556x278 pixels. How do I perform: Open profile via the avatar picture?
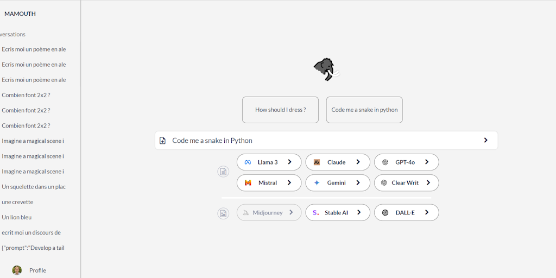(17, 270)
